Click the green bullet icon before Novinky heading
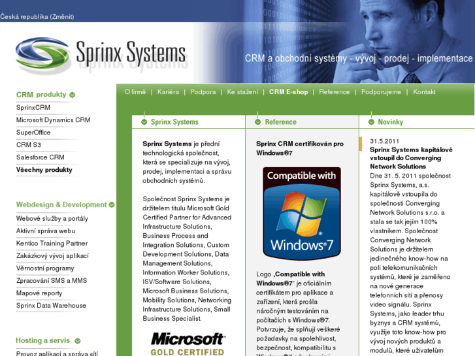This screenshot has height=356, width=475. (371, 122)
